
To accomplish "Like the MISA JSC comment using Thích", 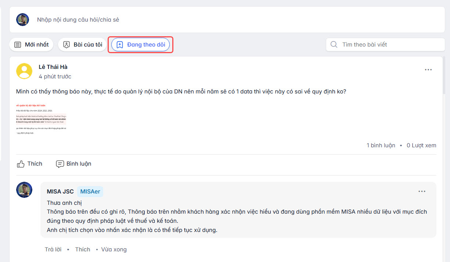I will point(83,250).
